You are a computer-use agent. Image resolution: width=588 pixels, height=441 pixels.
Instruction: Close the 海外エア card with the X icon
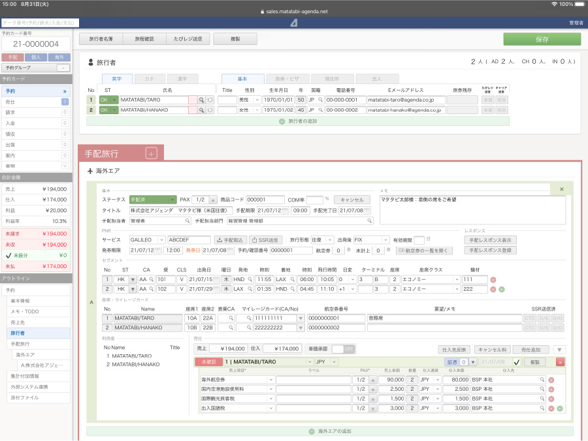pyautogui.click(x=562, y=189)
